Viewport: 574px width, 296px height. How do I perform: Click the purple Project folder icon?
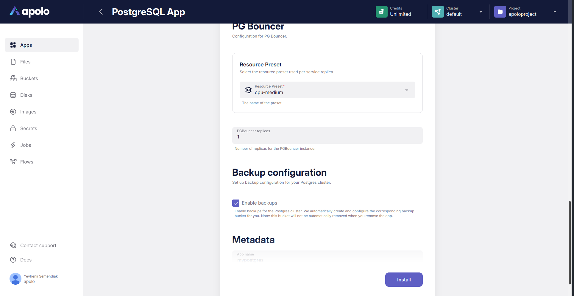500,12
